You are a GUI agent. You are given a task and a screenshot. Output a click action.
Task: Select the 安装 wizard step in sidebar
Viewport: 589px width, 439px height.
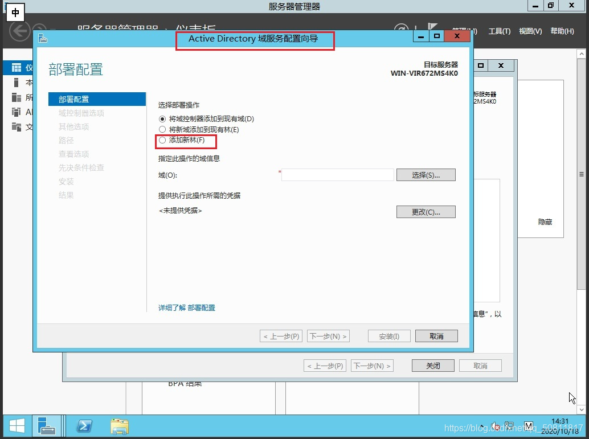[x=66, y=182]
